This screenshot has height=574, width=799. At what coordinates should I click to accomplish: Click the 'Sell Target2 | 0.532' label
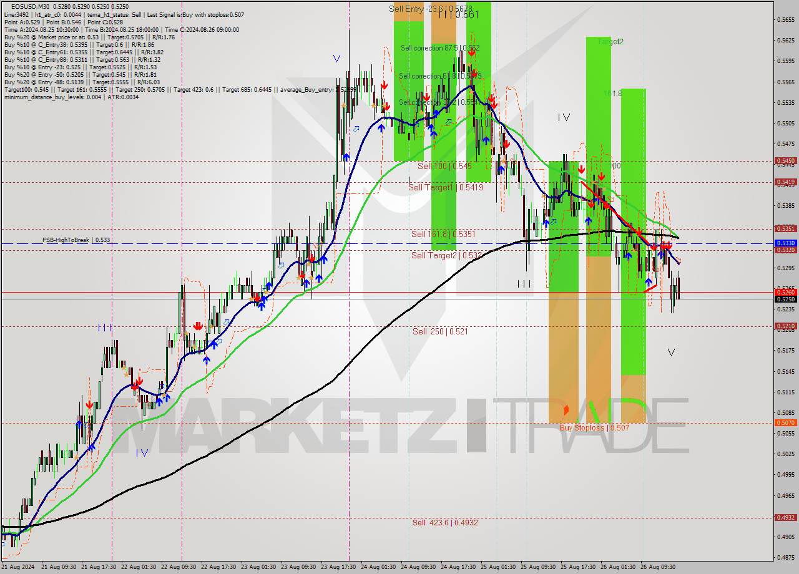[446, 255]
